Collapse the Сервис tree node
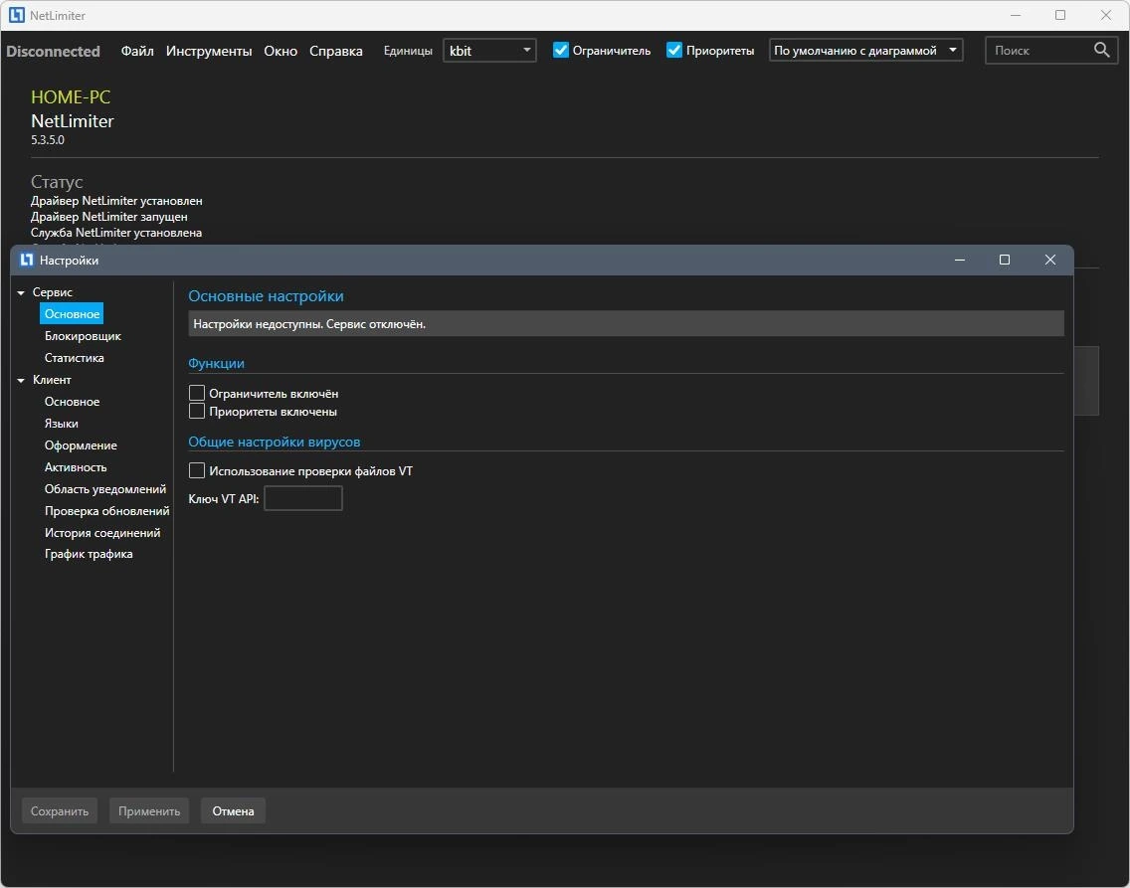 coord(21,292)
